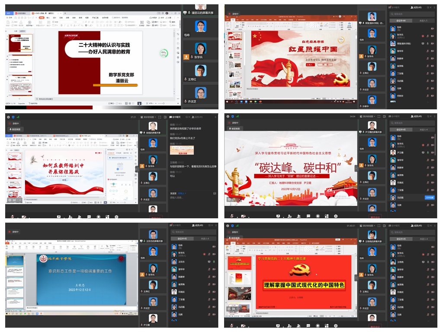Switch to 会议中45 tab in 碳达峰 meeting
Image resolution: width=443 pixels, height=332 pixels.
[401, 130]
